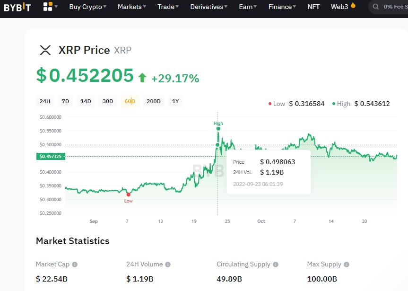Open the NFT menu item

click(x=313, y=7)
